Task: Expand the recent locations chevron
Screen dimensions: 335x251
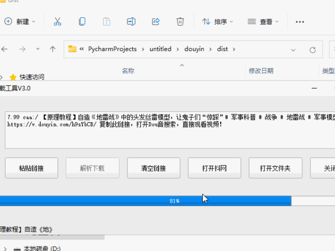Action: pyautogui.click(x=38, y=49)
